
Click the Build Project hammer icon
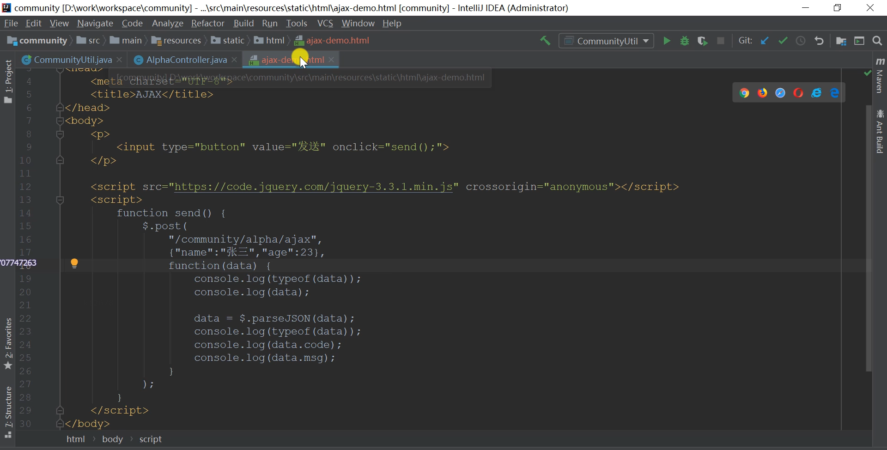(545, 41)
